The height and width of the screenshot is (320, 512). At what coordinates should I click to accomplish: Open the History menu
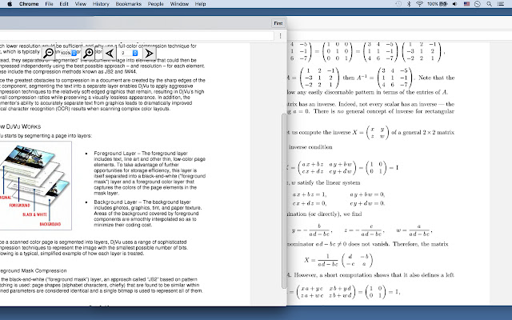[101, 4]
